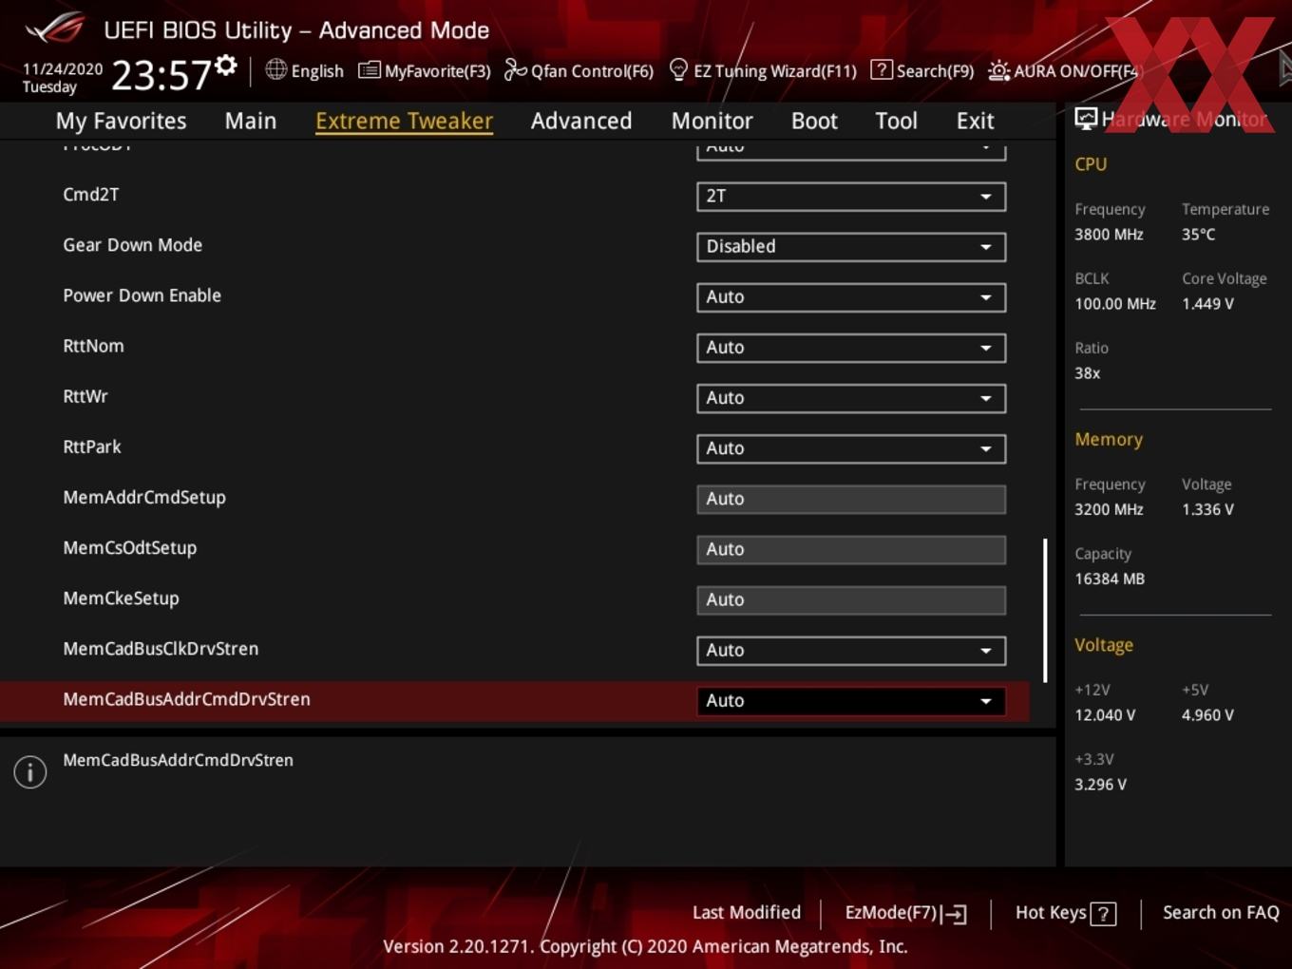Open the partially visible ProcODT dropdown
1292x969 pixels.
coord(851,150)
